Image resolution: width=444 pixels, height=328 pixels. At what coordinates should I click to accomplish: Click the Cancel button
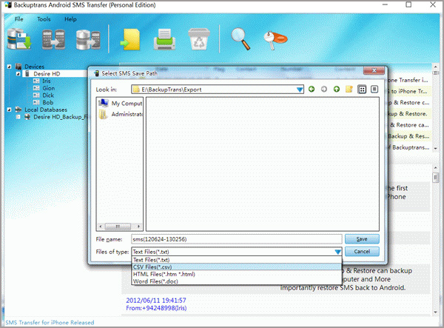362,252
